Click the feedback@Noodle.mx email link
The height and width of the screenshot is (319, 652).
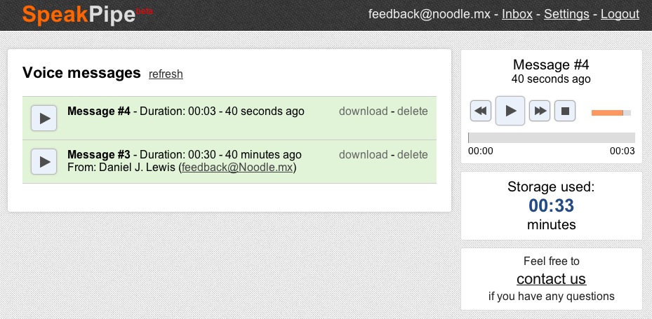click(237, 168)
